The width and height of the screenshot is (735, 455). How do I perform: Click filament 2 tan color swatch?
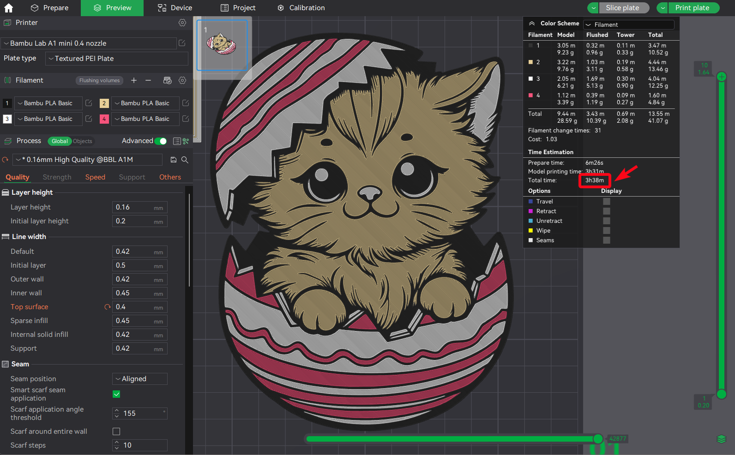click(104, 103)
